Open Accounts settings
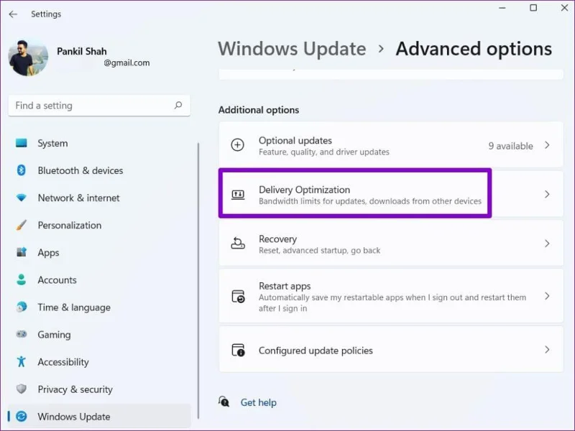This screenshot has height=431, width=575. tap(57, 280)
